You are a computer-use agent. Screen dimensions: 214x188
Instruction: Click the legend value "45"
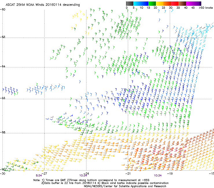click(x=193, y=8)
